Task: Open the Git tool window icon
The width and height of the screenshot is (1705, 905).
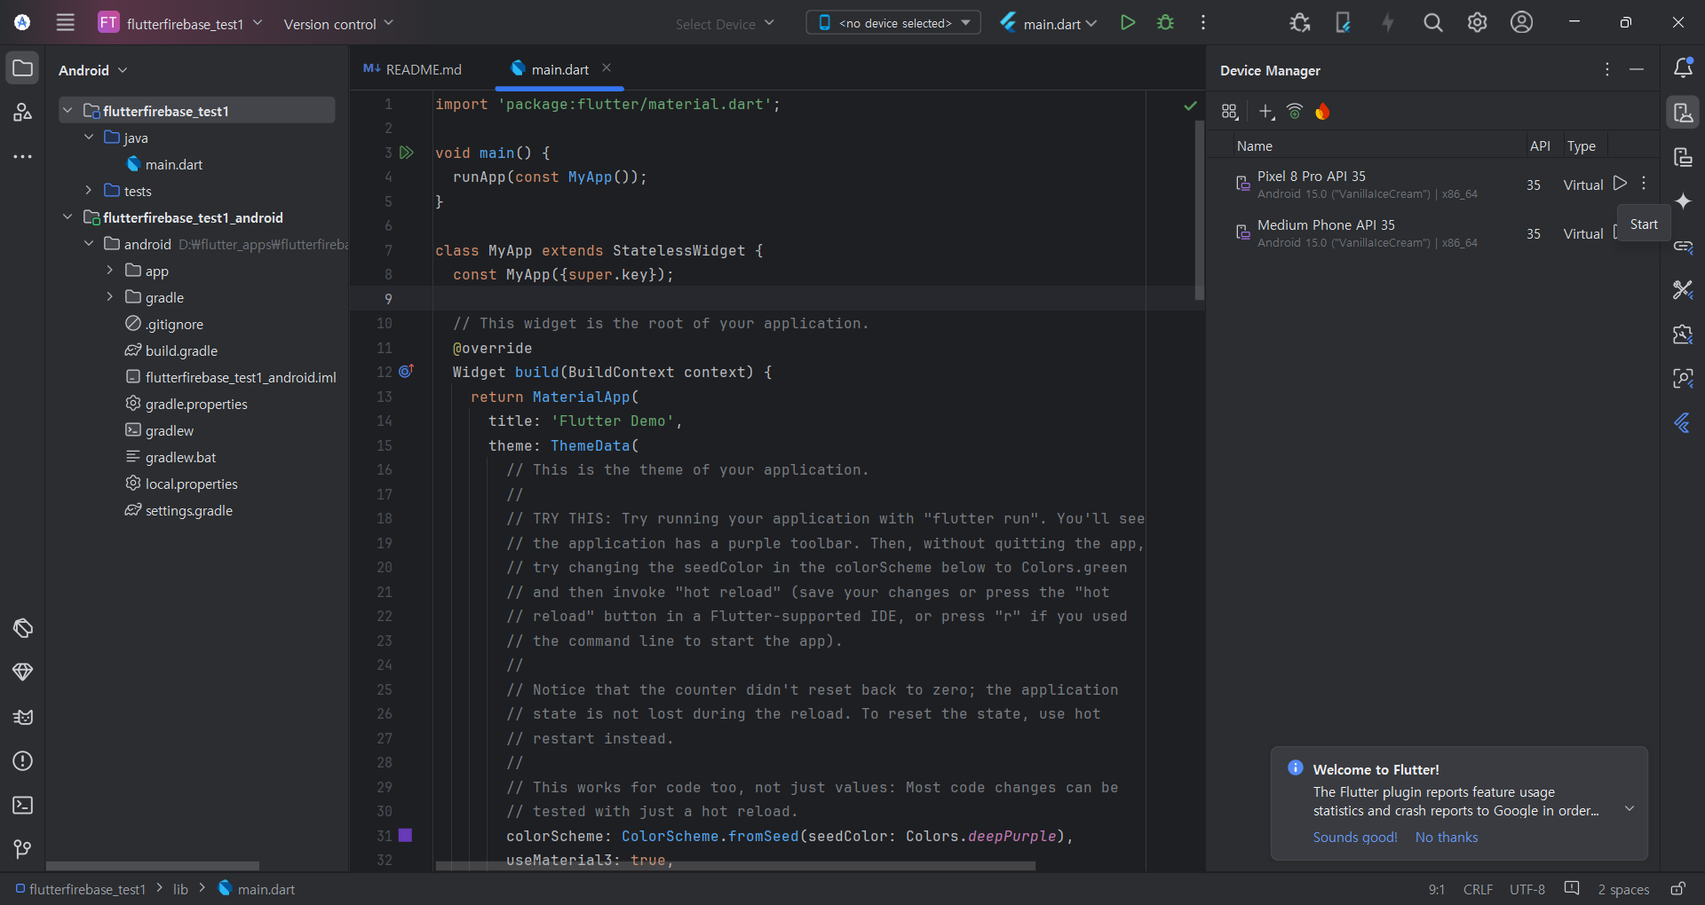Action: coord(23,850)
